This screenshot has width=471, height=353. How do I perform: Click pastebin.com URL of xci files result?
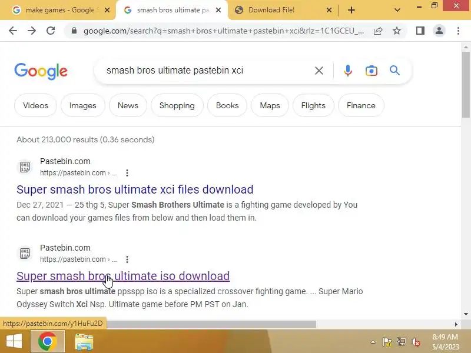tap(78, 173)
